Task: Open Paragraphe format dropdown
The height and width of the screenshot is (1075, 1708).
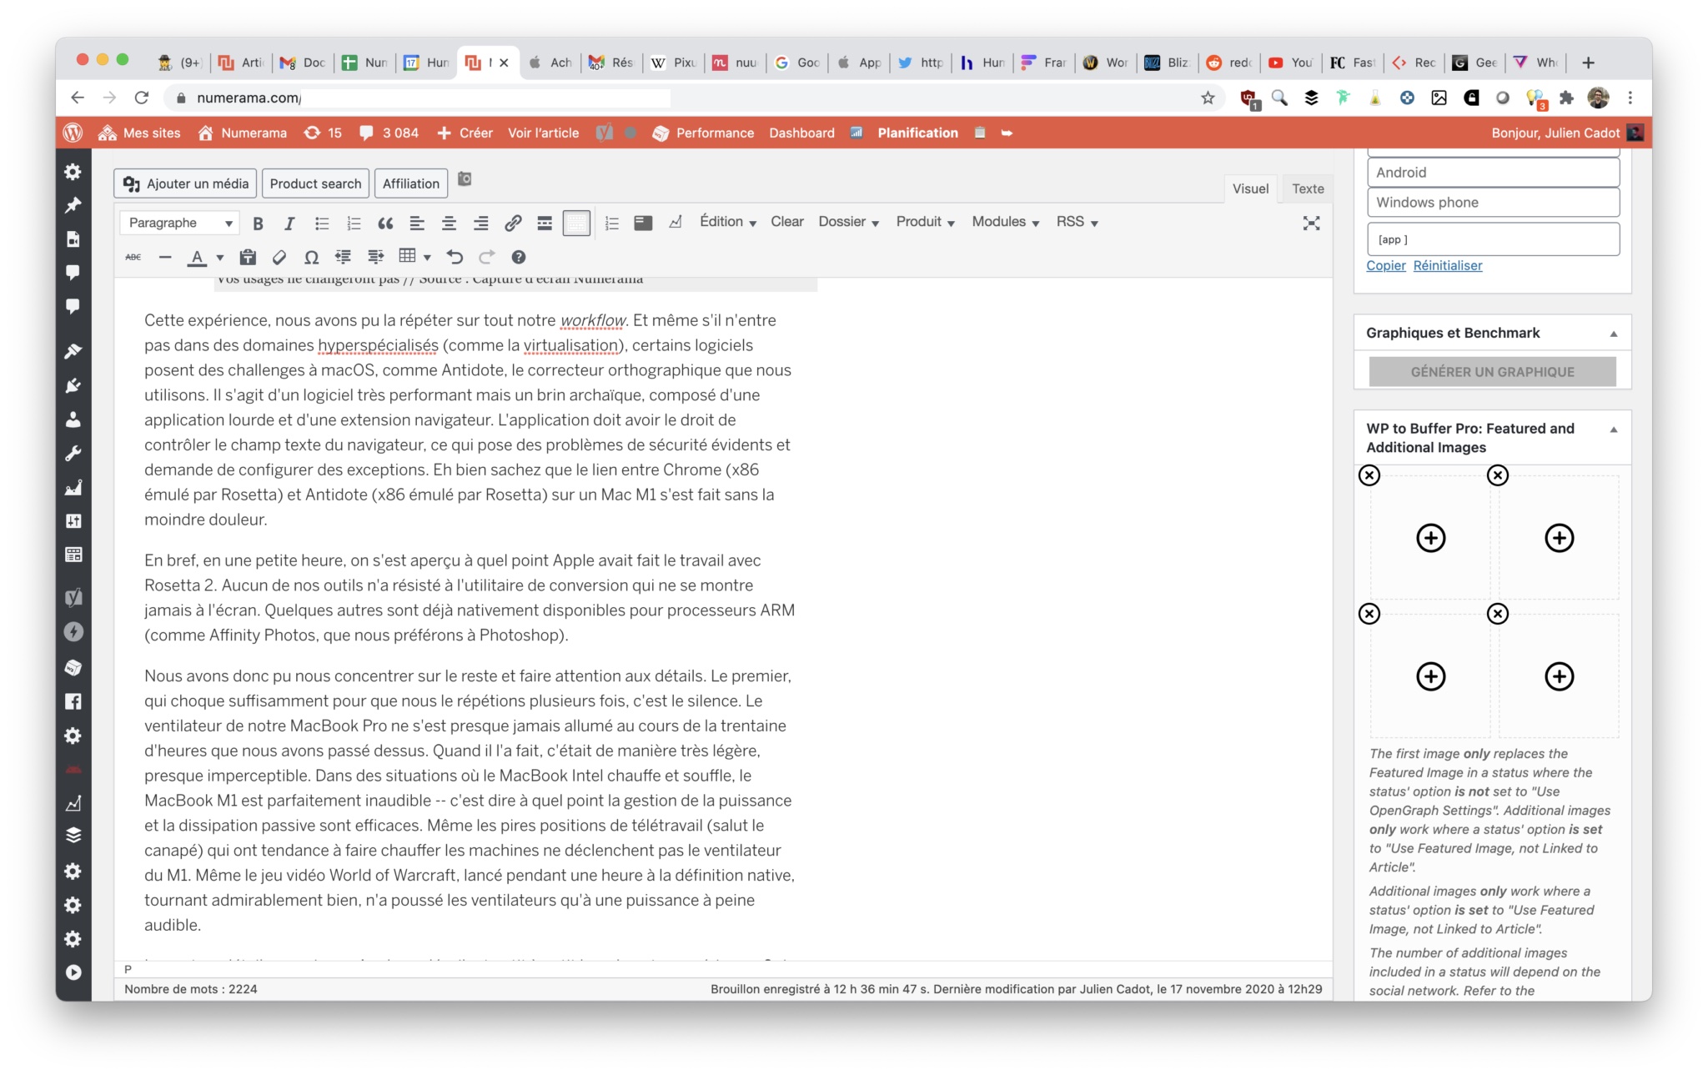Action: (x=180, y=223)
